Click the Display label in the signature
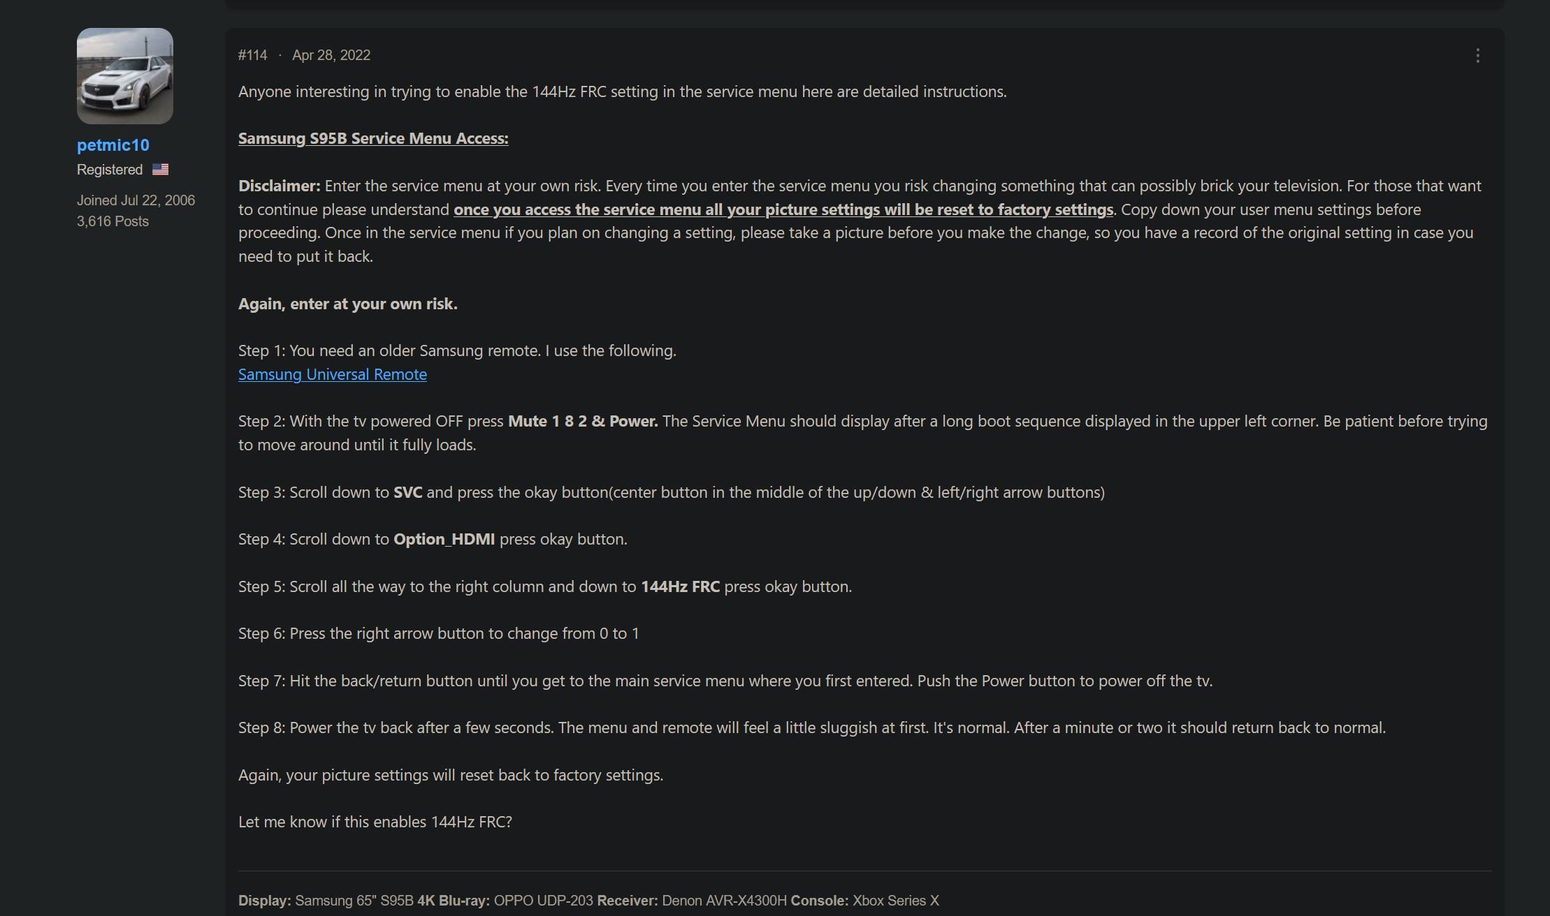1550x916 pixels. [x=265, y=901]
